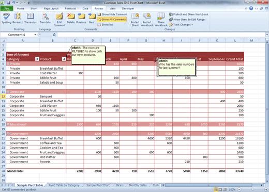269x192 pixels.
Task: Open the Monthly Sales sheet tab
Action: click(138, 185)
